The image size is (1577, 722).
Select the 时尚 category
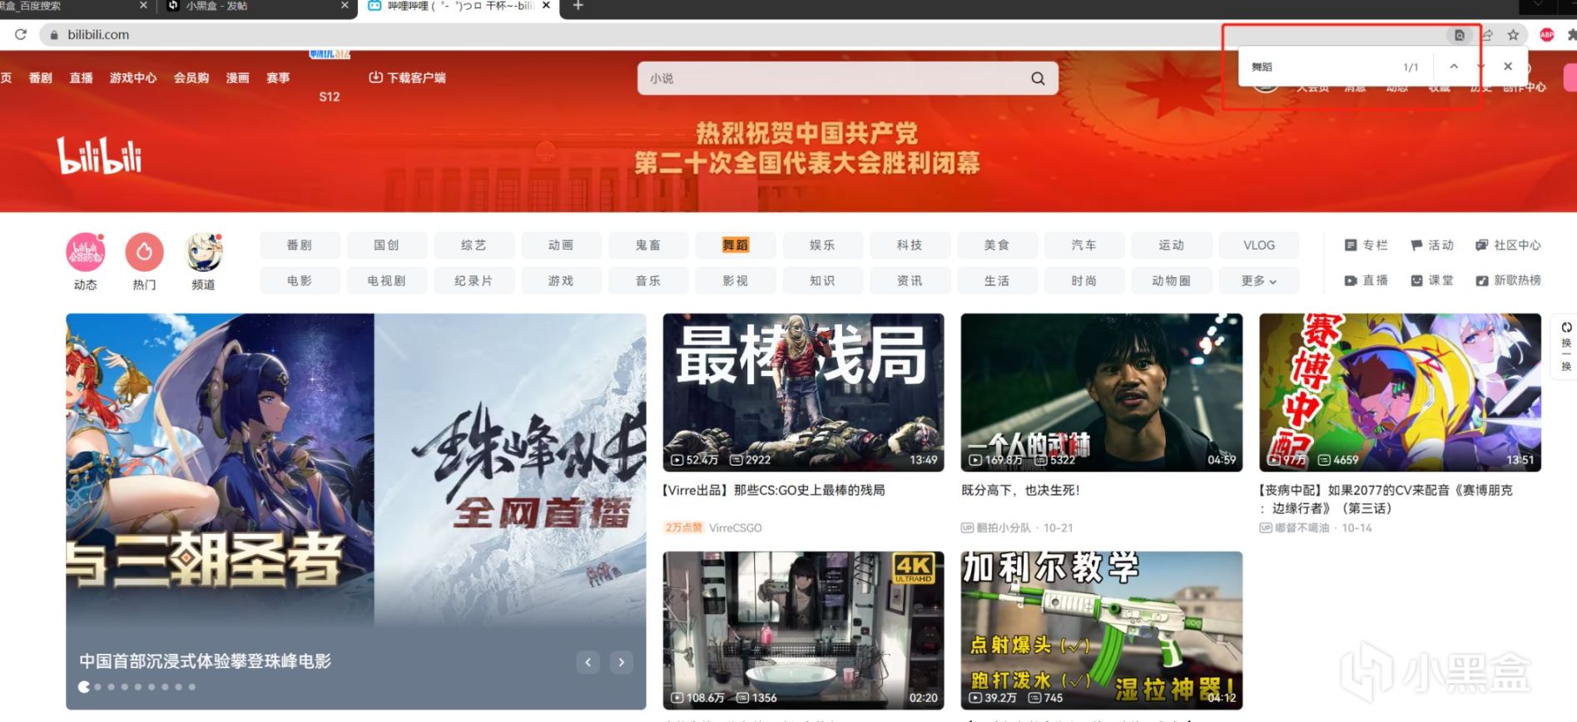click(1084, 281)
